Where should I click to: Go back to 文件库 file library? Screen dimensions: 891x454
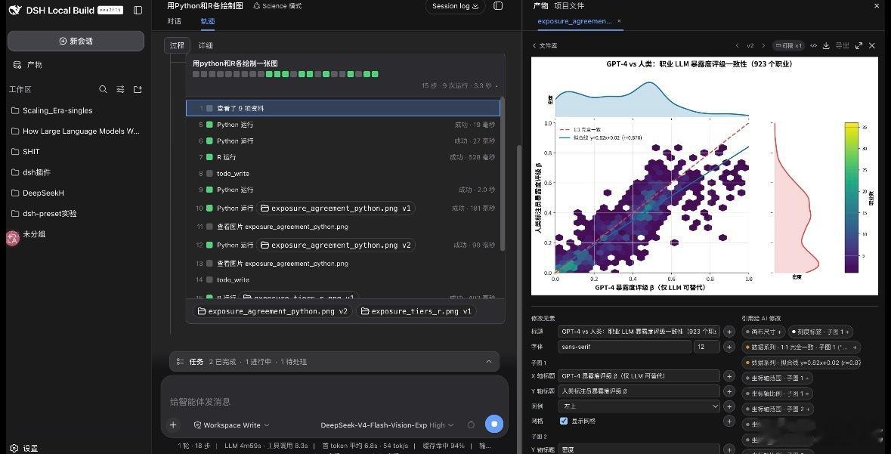pyautogui.click(x=544, y=45)
